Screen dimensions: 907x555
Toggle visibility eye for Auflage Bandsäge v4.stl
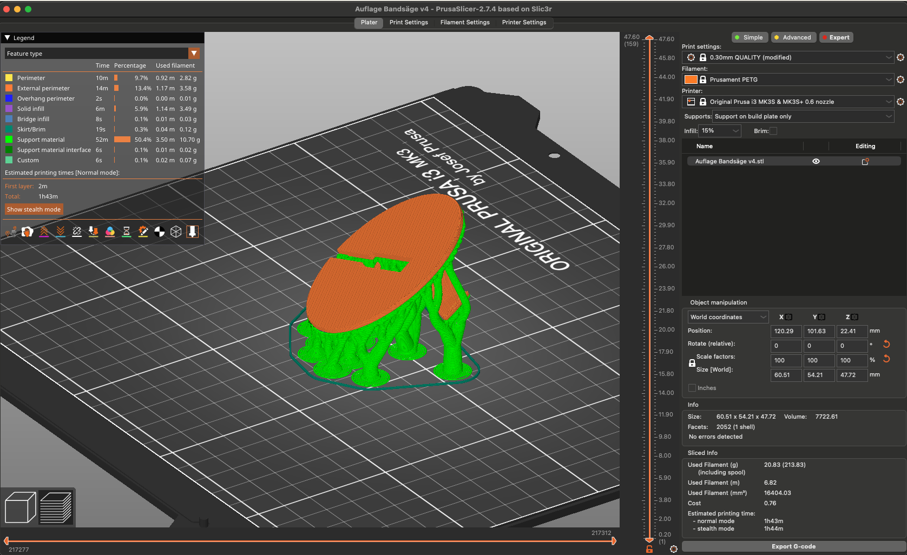point(816,161)
